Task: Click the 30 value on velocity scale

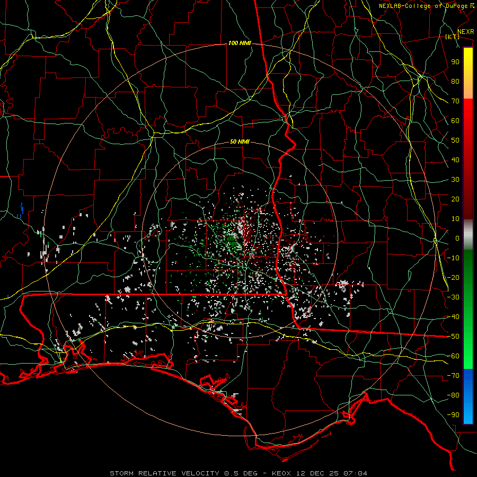Action: click(x=455, y=180)
